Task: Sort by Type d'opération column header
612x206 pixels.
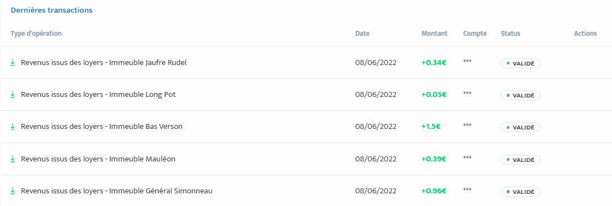Action: click(36, 34)
